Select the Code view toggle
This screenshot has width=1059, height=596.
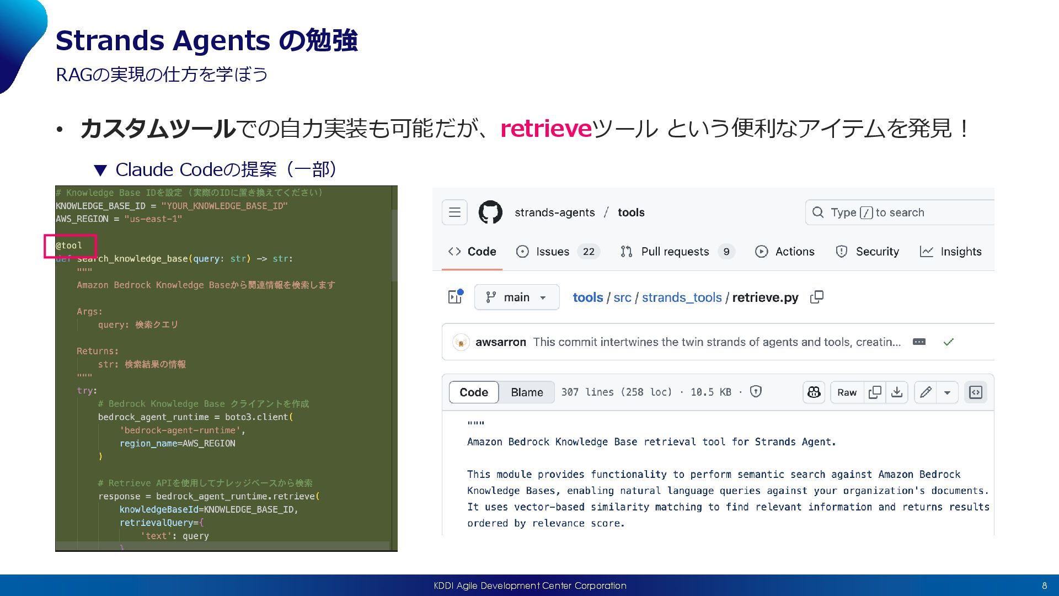click(x=474, y=392)
